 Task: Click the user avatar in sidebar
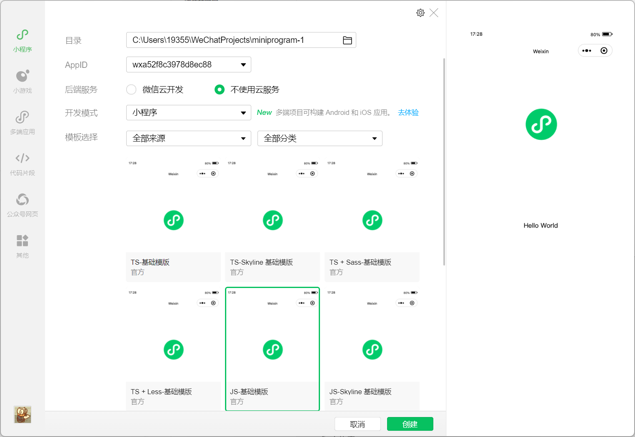point(22,415)
